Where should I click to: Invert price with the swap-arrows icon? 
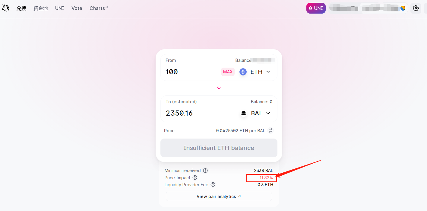click(270, 130)
